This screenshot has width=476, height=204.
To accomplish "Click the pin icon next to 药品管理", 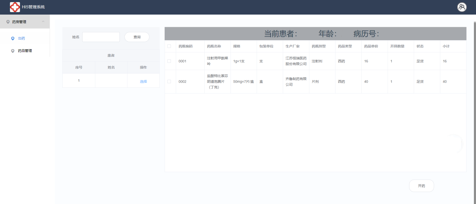I will click(13, 51).
